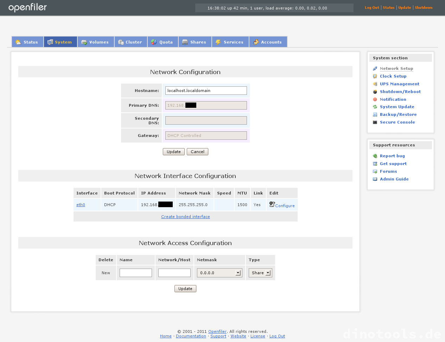Click the Shutdown link in header

tap(424, 8)
